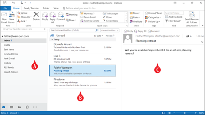Image resolution: width=205 pixels, height=115 pixels.
Task: Create a New Email
Action: tap(4, 18)
